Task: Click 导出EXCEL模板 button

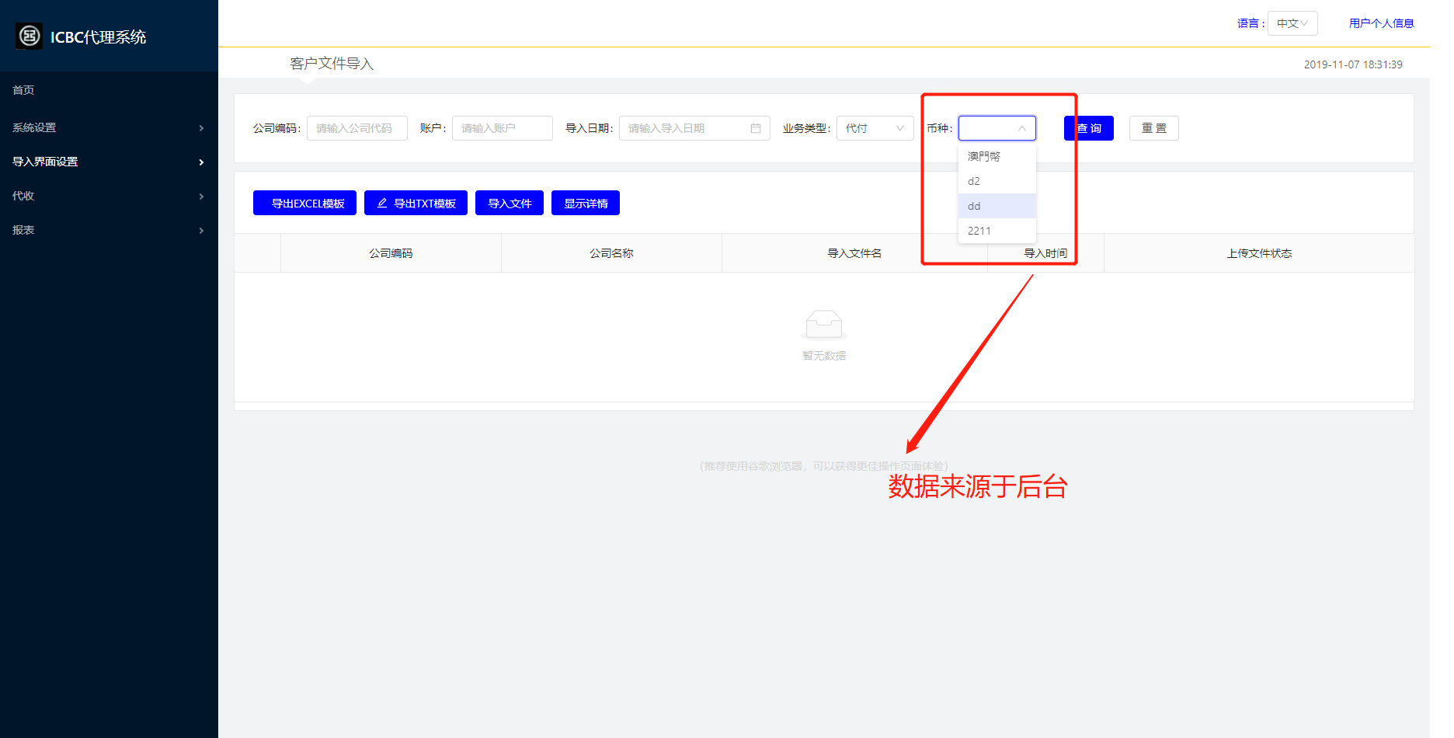Action: [x=304, y=203]
